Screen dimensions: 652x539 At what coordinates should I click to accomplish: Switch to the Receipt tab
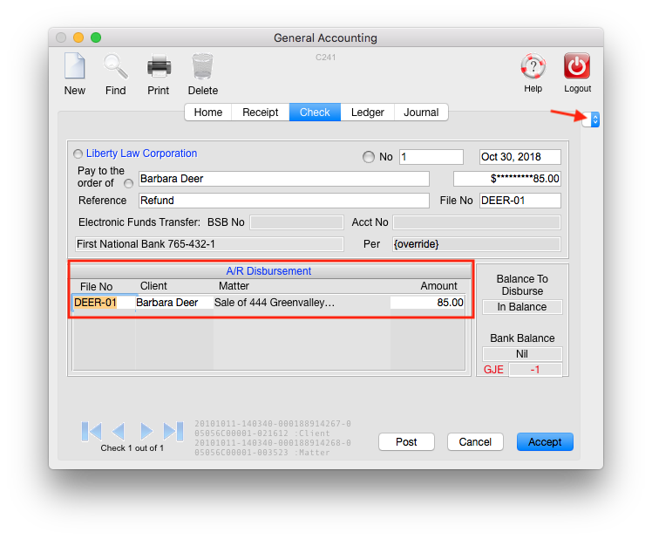(260, 113)
